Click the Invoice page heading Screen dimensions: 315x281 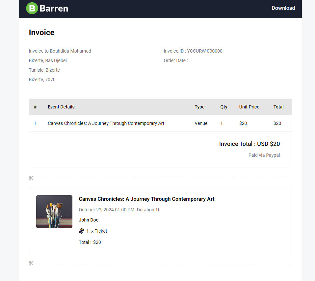click(41, 33)
